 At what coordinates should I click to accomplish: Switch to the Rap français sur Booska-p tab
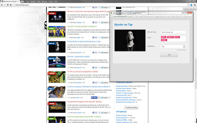point(10,1)
